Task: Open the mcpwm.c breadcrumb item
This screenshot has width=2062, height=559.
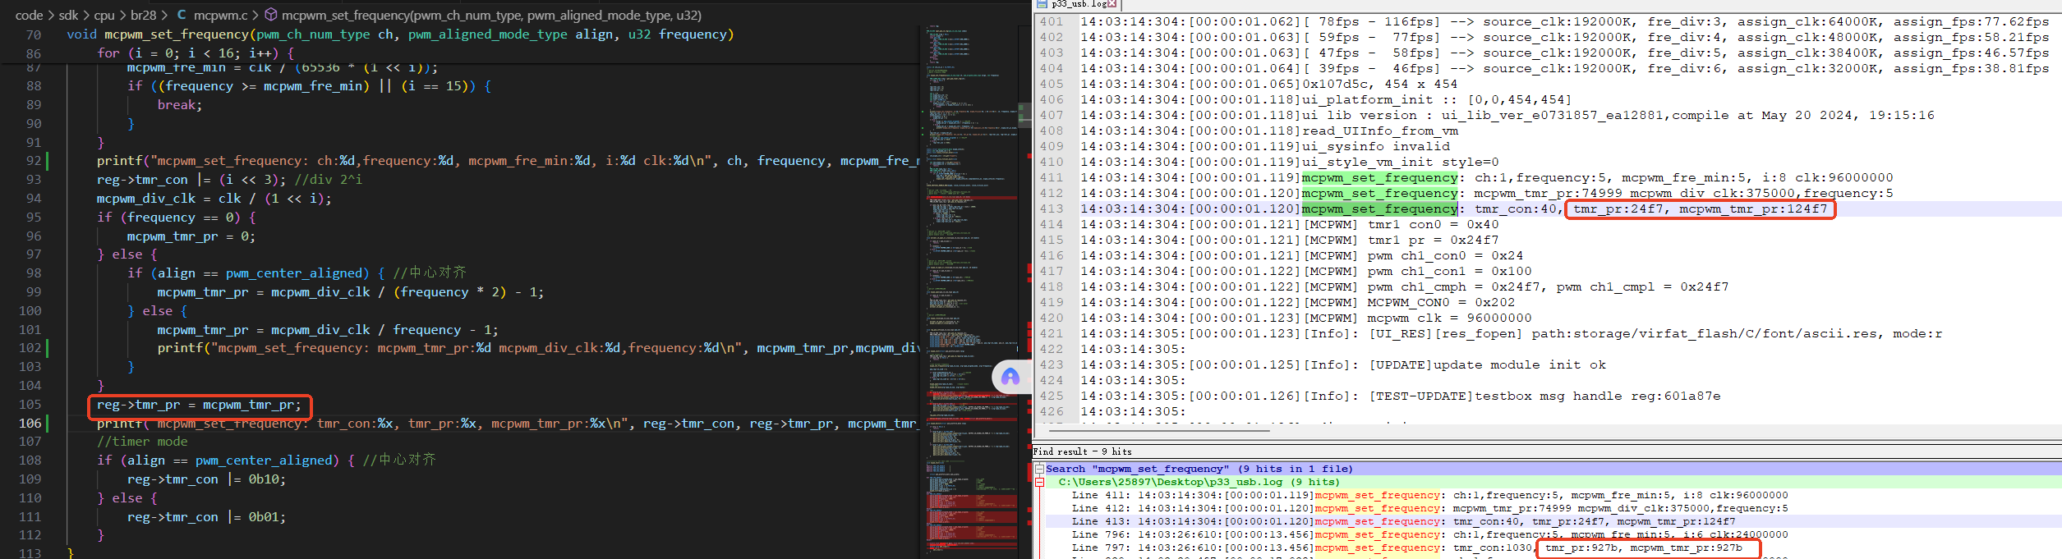Action: (x=220, y=15)
